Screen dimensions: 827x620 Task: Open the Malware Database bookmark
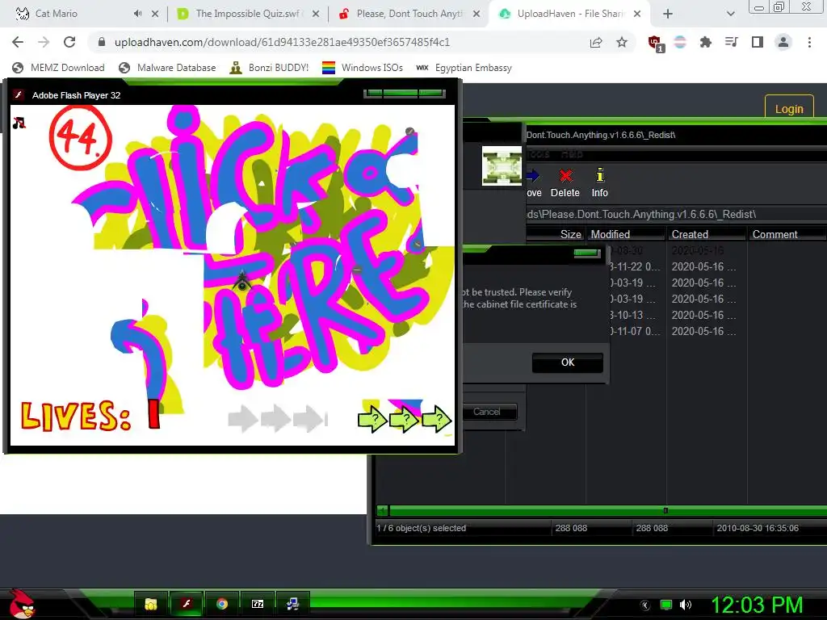(168, 68)
